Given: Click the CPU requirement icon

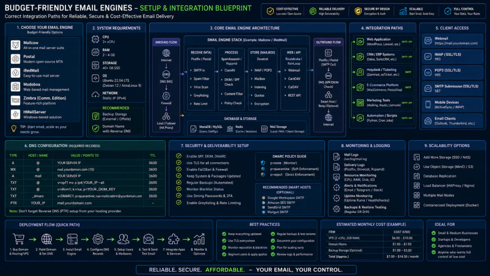Looking at the screenshot, I should coord(95,39).
